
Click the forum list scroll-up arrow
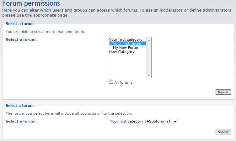pyautogui.click(x=149, y=39)
